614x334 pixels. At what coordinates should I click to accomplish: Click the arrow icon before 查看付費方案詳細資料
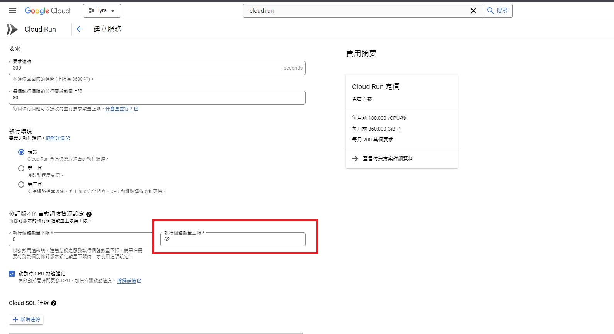coord(355,159)
